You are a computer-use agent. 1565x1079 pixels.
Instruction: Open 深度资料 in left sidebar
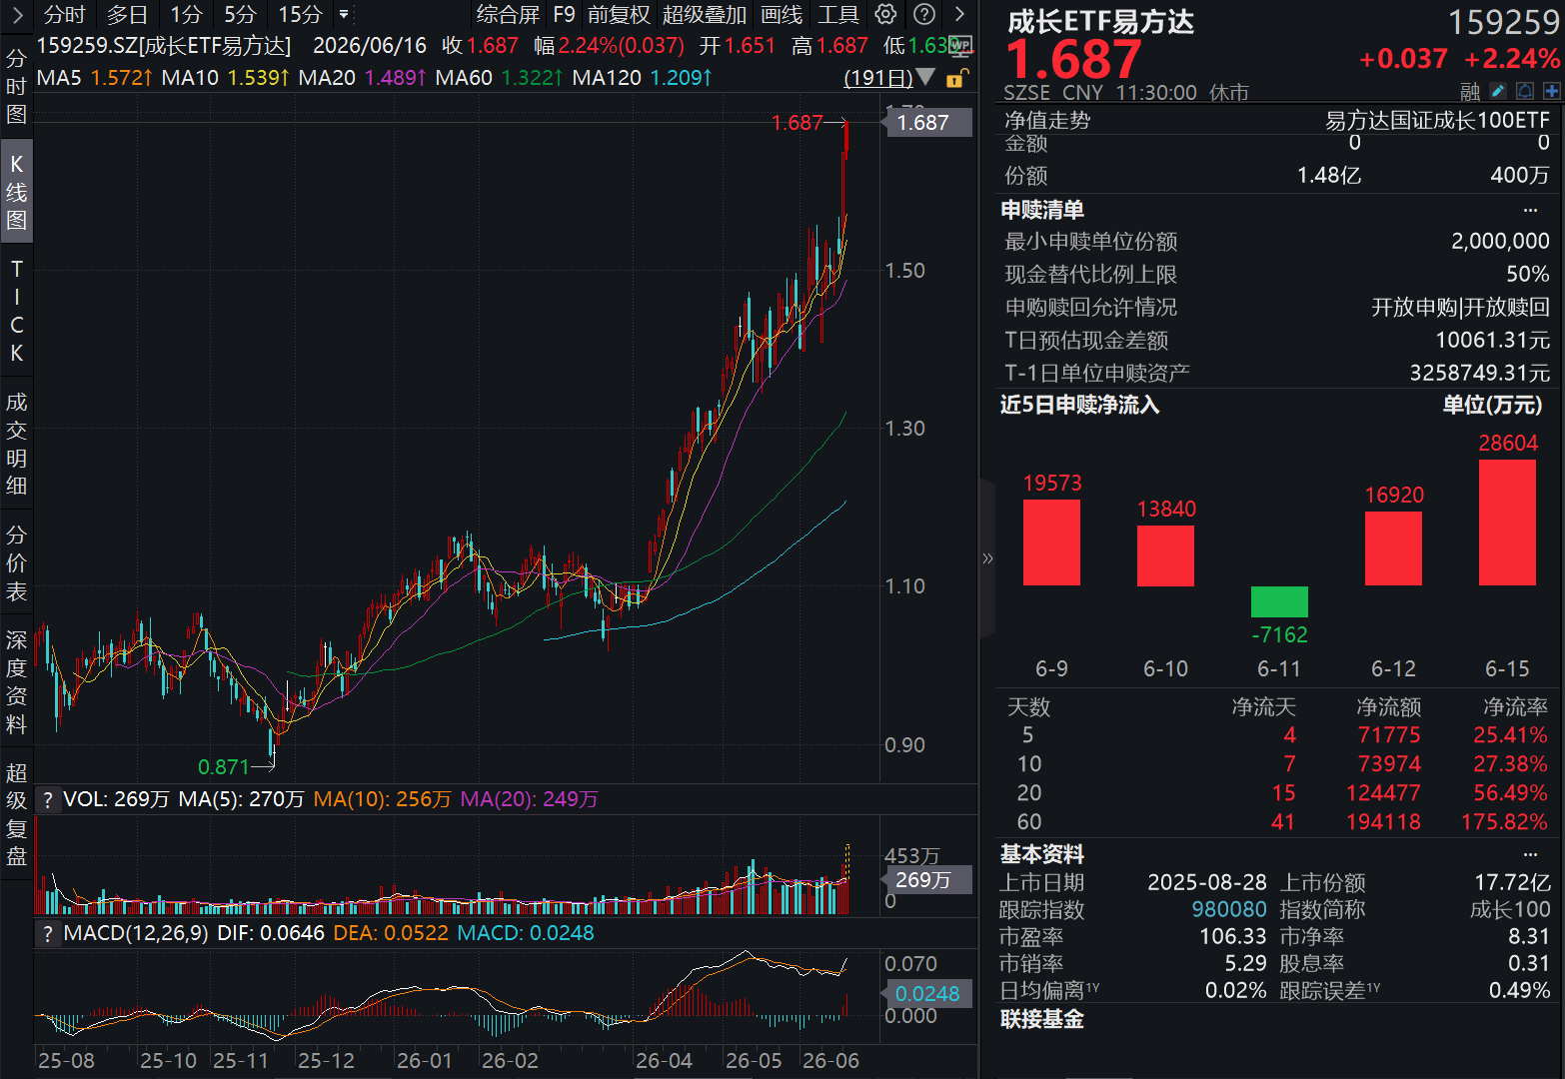click(16, 681)
